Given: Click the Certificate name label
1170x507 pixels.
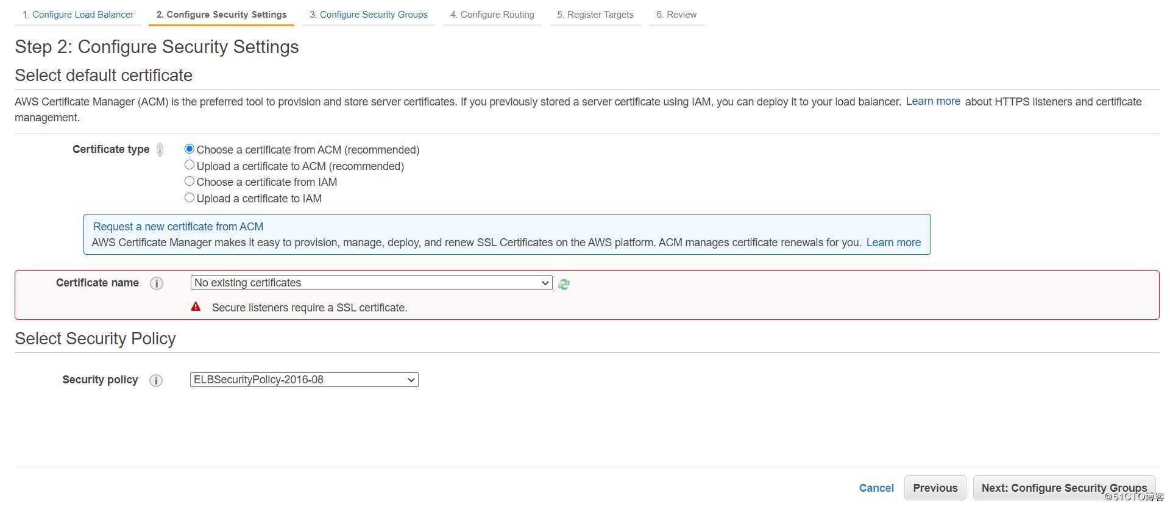Looking at the screenshot, I should 97,283.
